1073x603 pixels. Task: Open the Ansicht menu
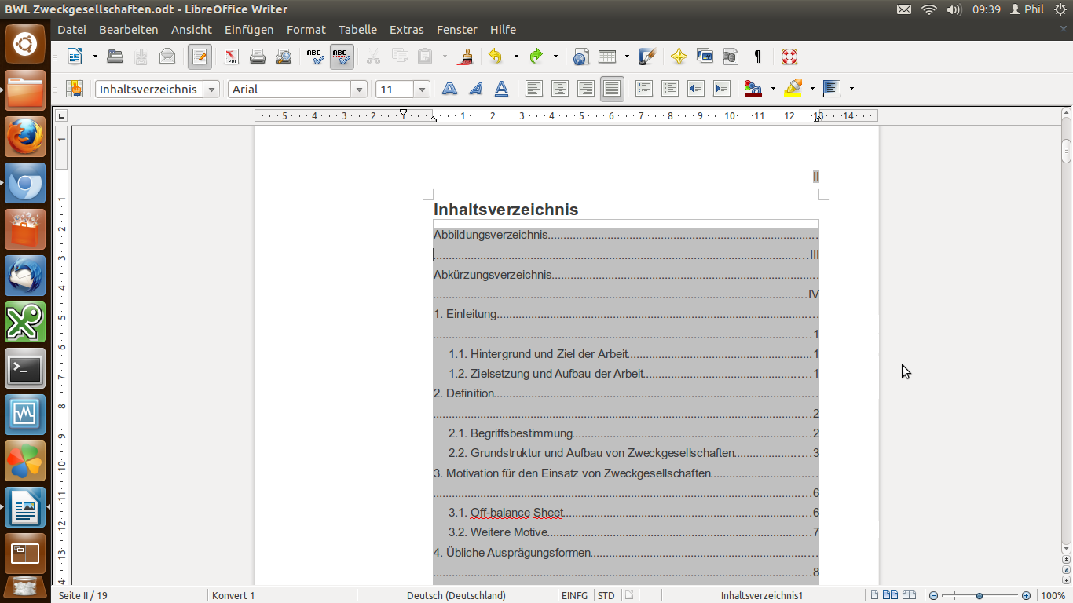click(x=192, y=30)
